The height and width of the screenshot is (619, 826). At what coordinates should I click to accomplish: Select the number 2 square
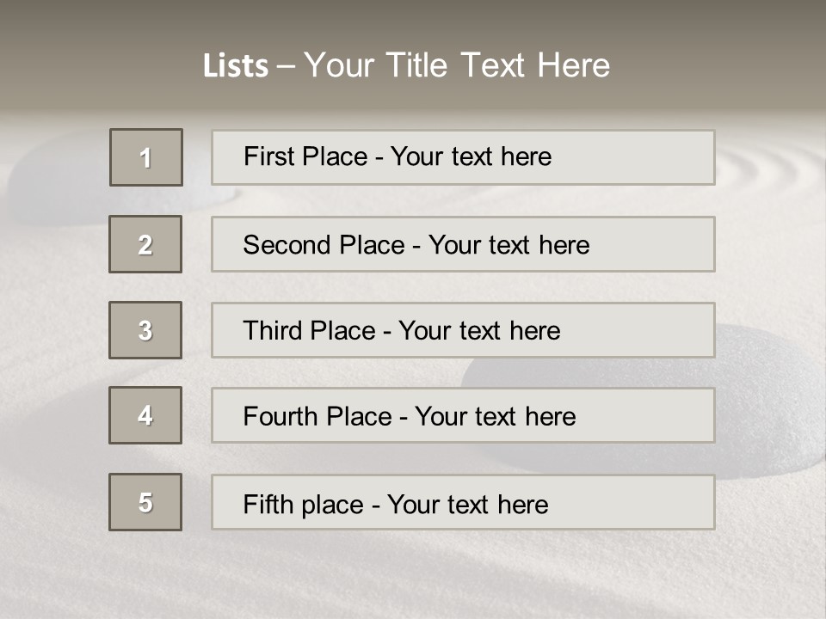pyautogui.click(x=145, y=244)
